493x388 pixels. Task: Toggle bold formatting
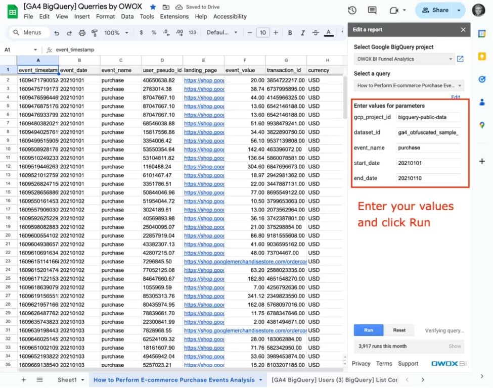click(x=290, y=32)
